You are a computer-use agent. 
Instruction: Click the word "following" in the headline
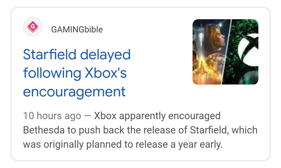(x=52, y=73)
